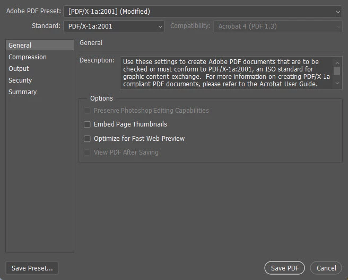This screenshot has width=348, height=280.
Task: Cancel the Save Adobe PDF dialog
Action: pos(326,268)
